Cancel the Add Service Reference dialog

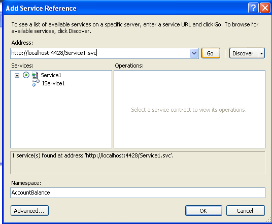(245, 211)
